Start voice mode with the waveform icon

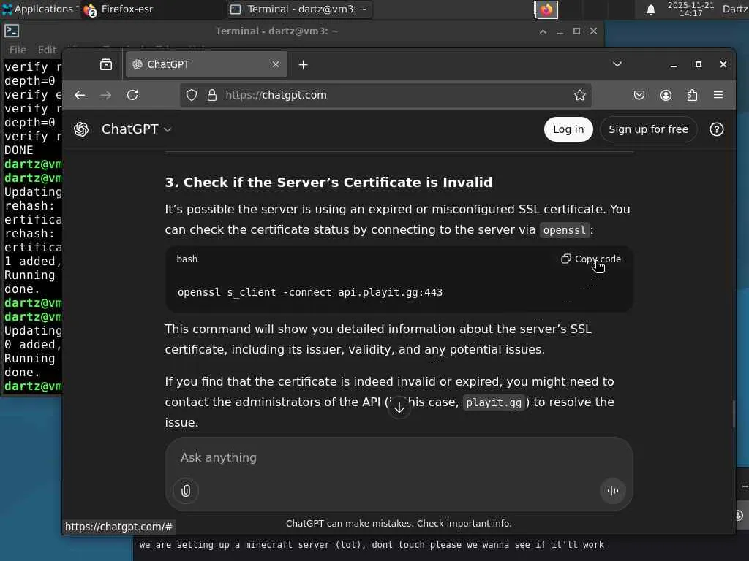click(613, 490)
